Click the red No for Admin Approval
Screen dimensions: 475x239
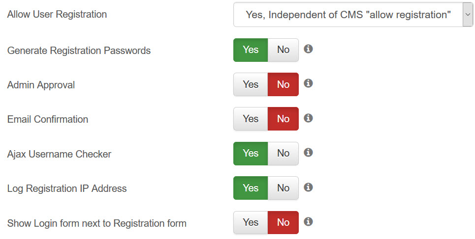[x=283, y=84]
